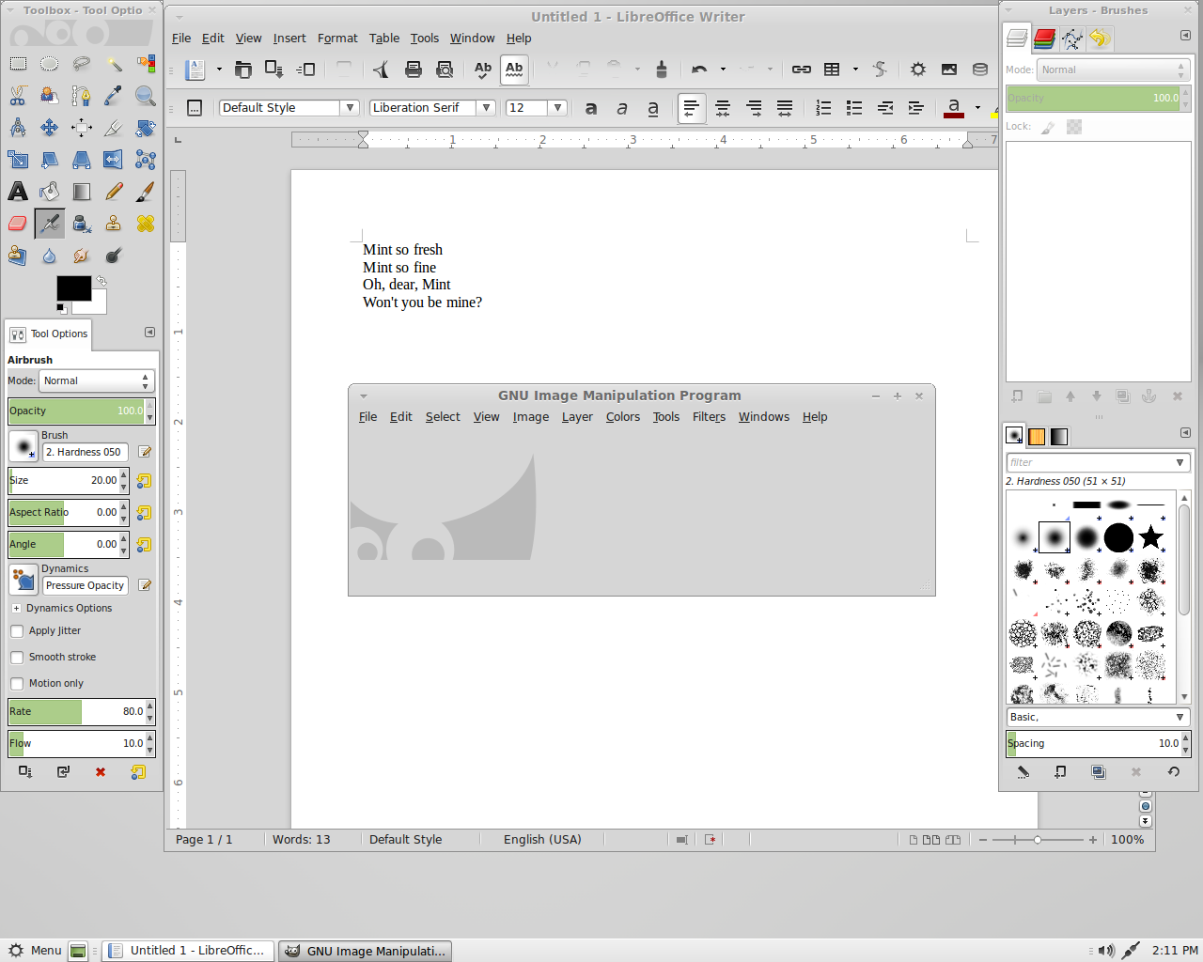Open the font size dropdown in Writer

click(557, 108)
